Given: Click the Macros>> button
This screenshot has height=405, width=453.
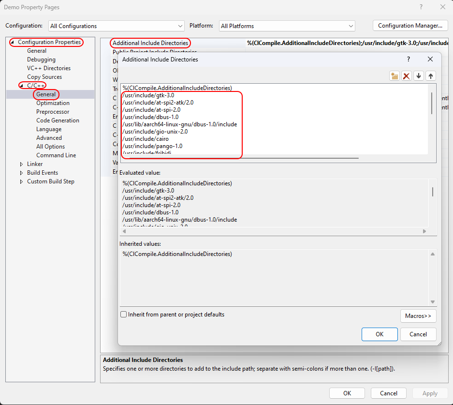Looking at the screenshot, I should point(418,316).
